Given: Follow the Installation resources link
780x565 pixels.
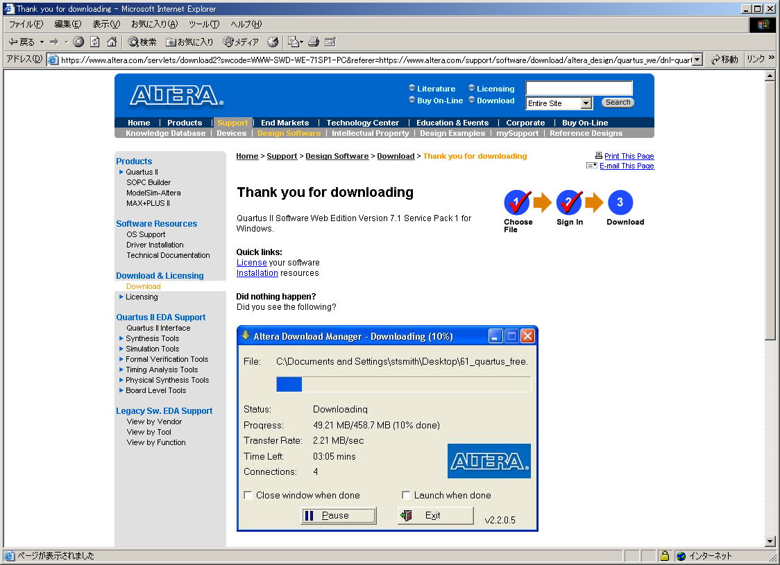Looking at the screenshot, I should pos(257,273).
